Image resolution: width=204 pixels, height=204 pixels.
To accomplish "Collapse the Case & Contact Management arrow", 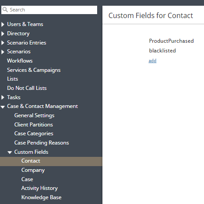I will [x=3, y=107].
